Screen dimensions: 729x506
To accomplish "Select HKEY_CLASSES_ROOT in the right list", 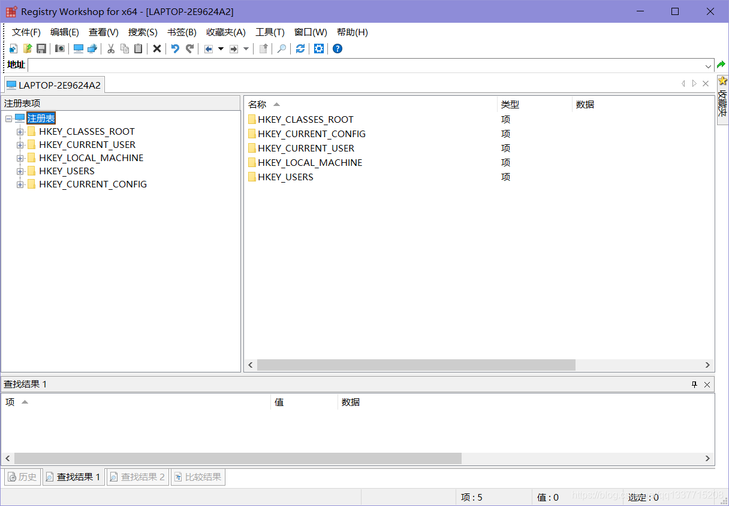I will click(306, 120).
